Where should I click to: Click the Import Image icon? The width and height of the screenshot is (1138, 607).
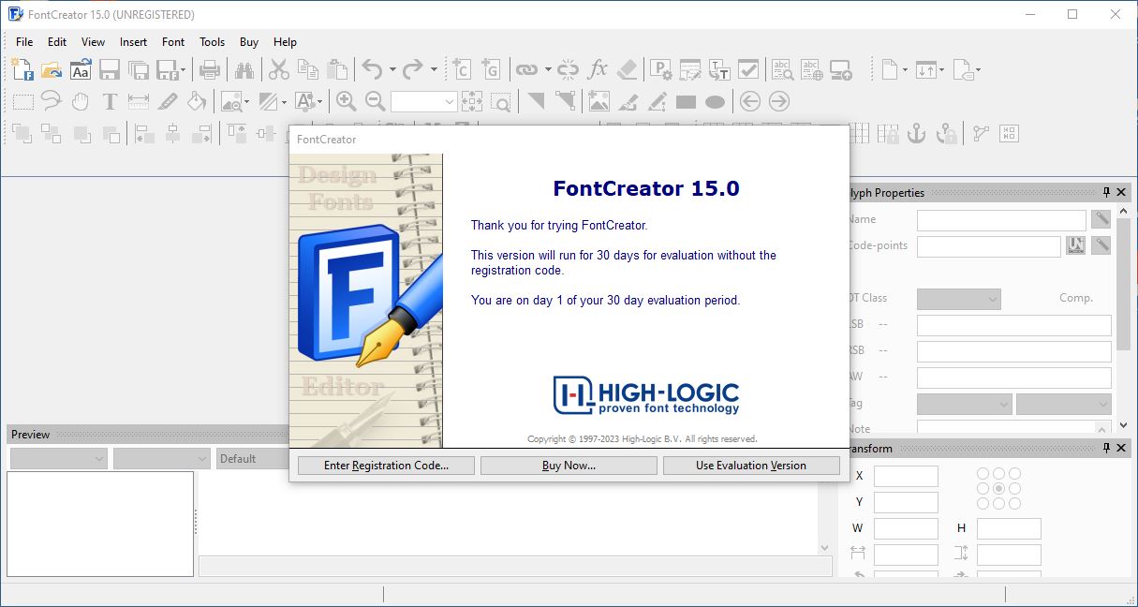[x=599, y=101]
